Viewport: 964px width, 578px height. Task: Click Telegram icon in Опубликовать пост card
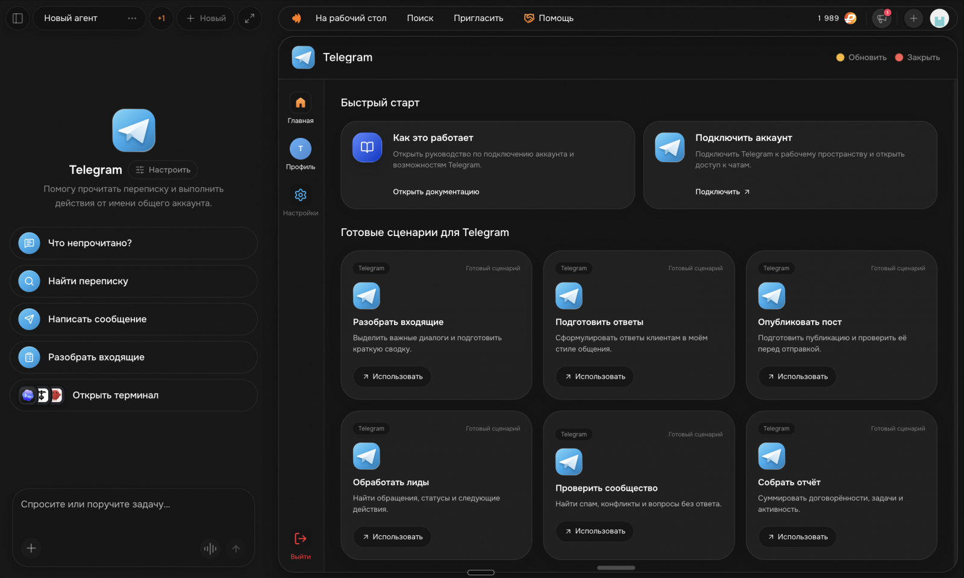pyautogui.click(x=771, y=296)
